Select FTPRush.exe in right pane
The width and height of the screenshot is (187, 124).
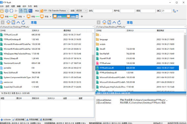pos(137,63)
